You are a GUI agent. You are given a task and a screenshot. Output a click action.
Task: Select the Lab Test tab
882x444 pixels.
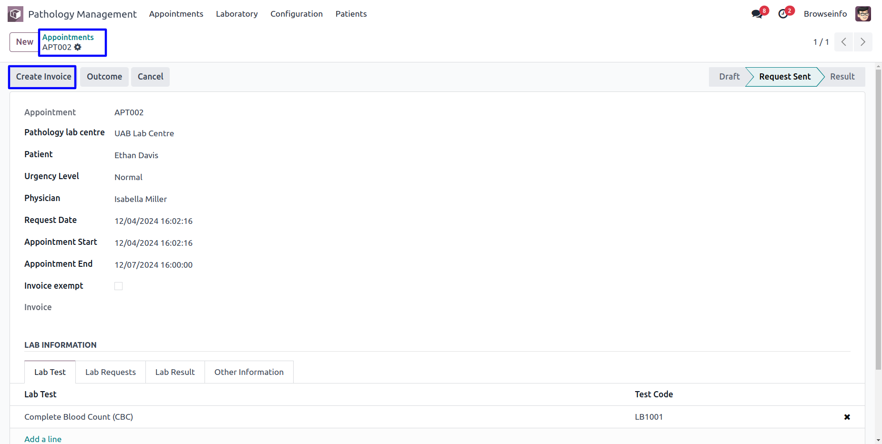50,372
